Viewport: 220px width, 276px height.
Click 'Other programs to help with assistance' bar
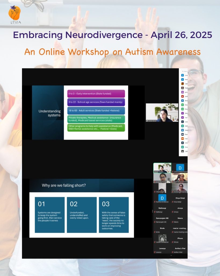pos(96,127)
